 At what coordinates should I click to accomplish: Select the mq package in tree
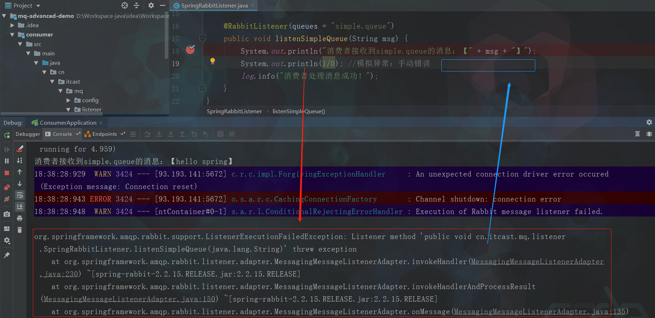78,91
